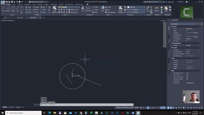This screenshot has width=204, height=115.
Task: Expand the Annotation panel
Action: (x=90, y=15)
